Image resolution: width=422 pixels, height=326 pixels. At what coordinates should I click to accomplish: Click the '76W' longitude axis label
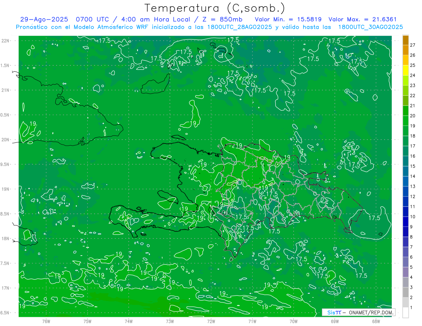point(46,321)
